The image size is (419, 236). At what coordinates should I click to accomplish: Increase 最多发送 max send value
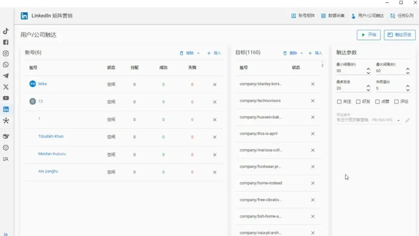(368, 86)
